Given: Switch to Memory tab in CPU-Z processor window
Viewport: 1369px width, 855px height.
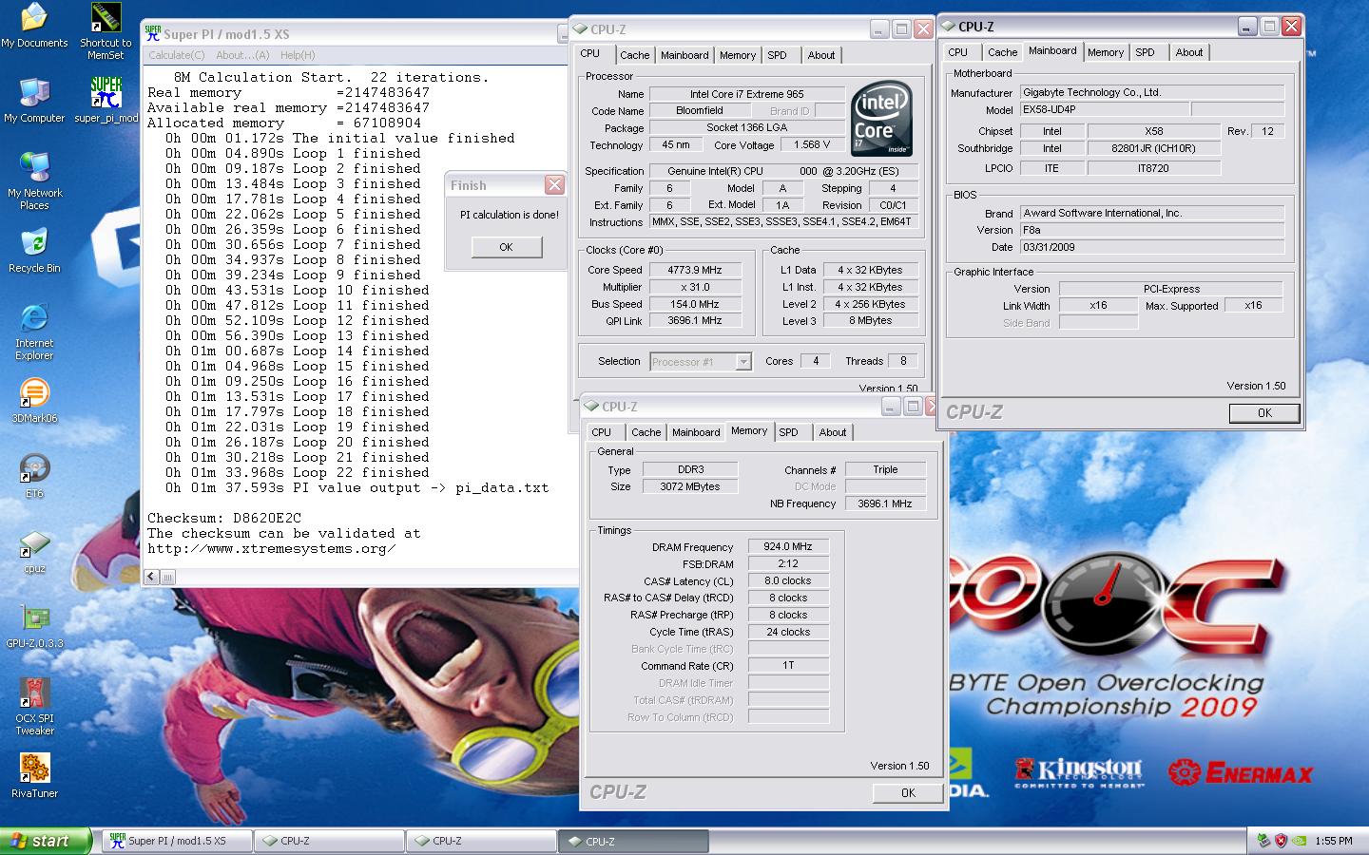Looking at the screenshot, I should click(738, 55).
